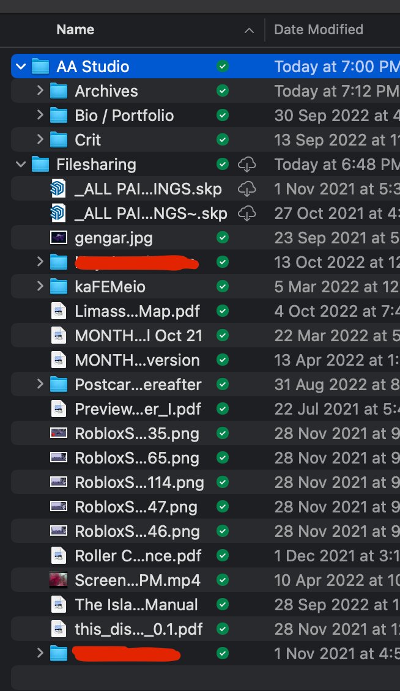Click the gengar.jpg image thumbnail icon
Screen dimensions: 400x691
pyautogui.click(x=58, y=237)
